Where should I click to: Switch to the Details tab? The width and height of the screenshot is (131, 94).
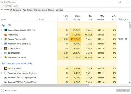tap(51, 10)
